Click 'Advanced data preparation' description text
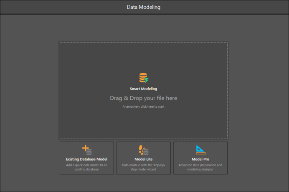 coord(200,167)
